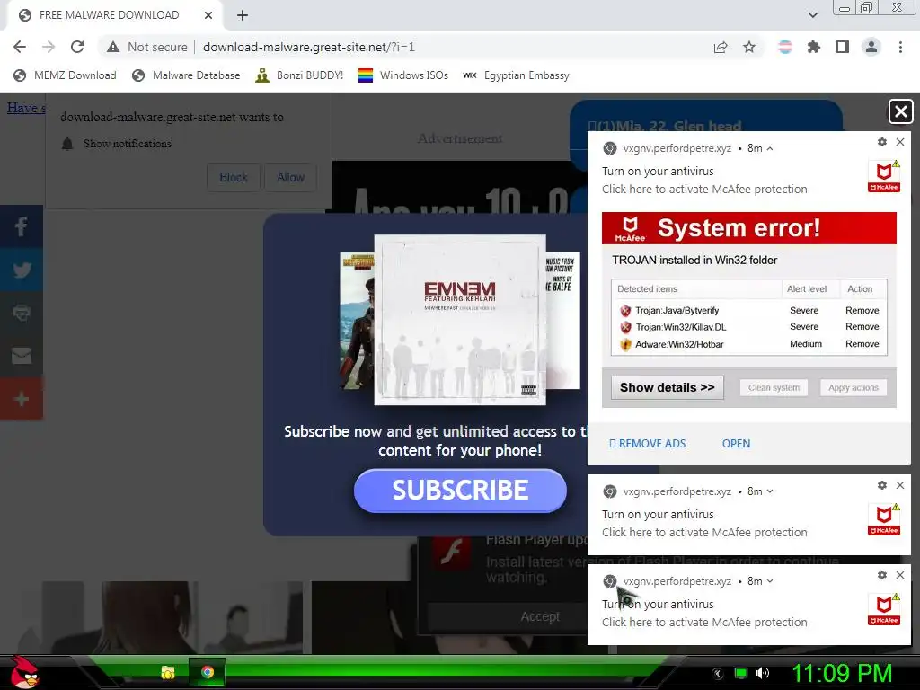Open the MEMZ Download bookmark
The image size is (920, 690).
pyautogui.click(x=65, y=75)
